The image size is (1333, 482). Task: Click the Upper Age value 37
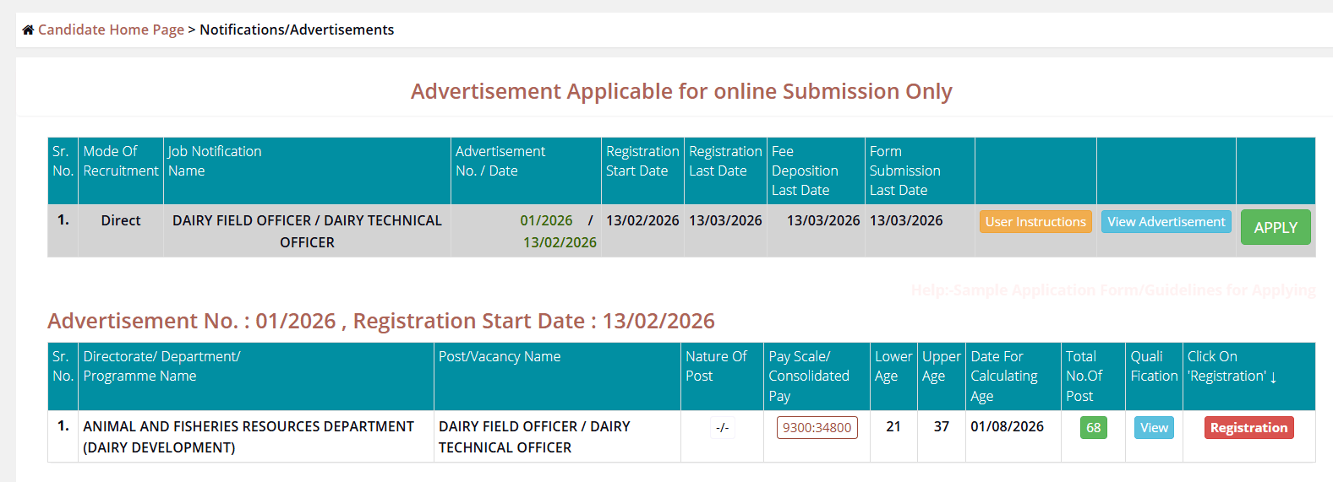941,427
